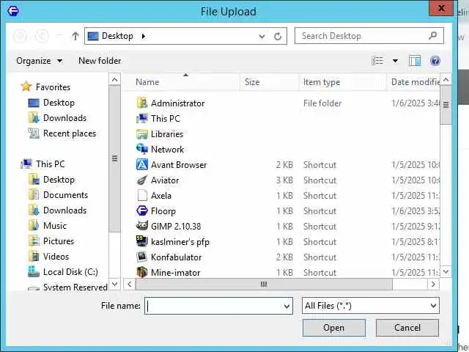Screen dimensions: 469x352
Task: Click the Cancel button
Action: (x=407, y=328)
